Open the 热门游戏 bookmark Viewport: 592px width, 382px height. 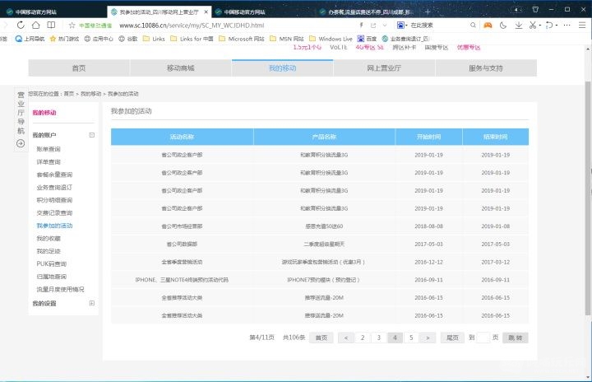(x=64, y=39)
